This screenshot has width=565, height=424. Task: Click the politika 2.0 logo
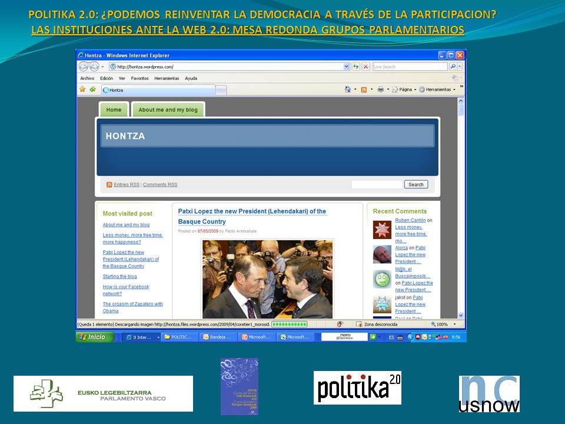[x=357, y=387]
